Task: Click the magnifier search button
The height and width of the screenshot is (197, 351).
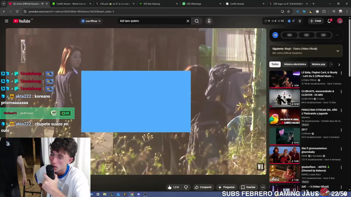Action: tap(197, 21)
